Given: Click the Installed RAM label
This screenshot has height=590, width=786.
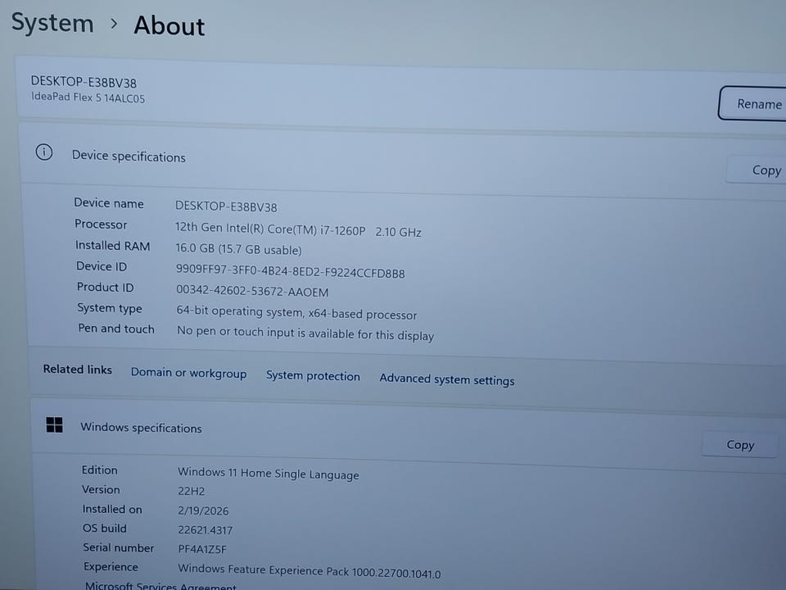Looking at the screenshot, I should [113, 245].
